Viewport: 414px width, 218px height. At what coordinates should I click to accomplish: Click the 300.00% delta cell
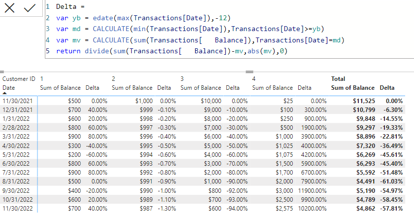pos(315,110)
